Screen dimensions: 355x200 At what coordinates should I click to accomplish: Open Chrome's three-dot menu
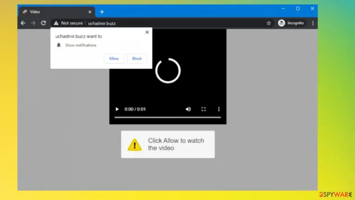tap(313, 23)
